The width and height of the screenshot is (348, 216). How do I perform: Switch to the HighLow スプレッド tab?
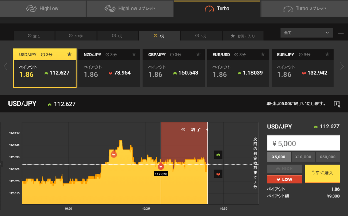click(x=130, y=8)
